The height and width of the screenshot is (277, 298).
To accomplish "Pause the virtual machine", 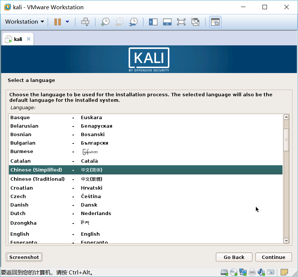I will click(58, 22).
